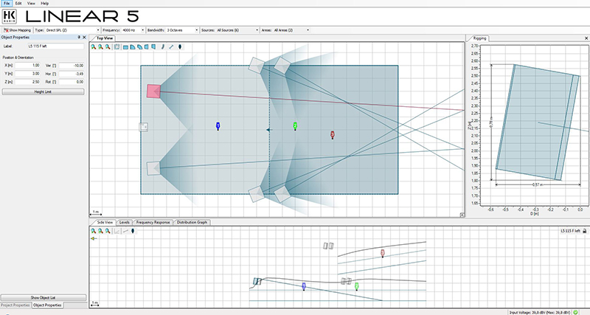Open the Frequency dropdown
This screenshot has width=590, height=315.
[x=133, y=30]
